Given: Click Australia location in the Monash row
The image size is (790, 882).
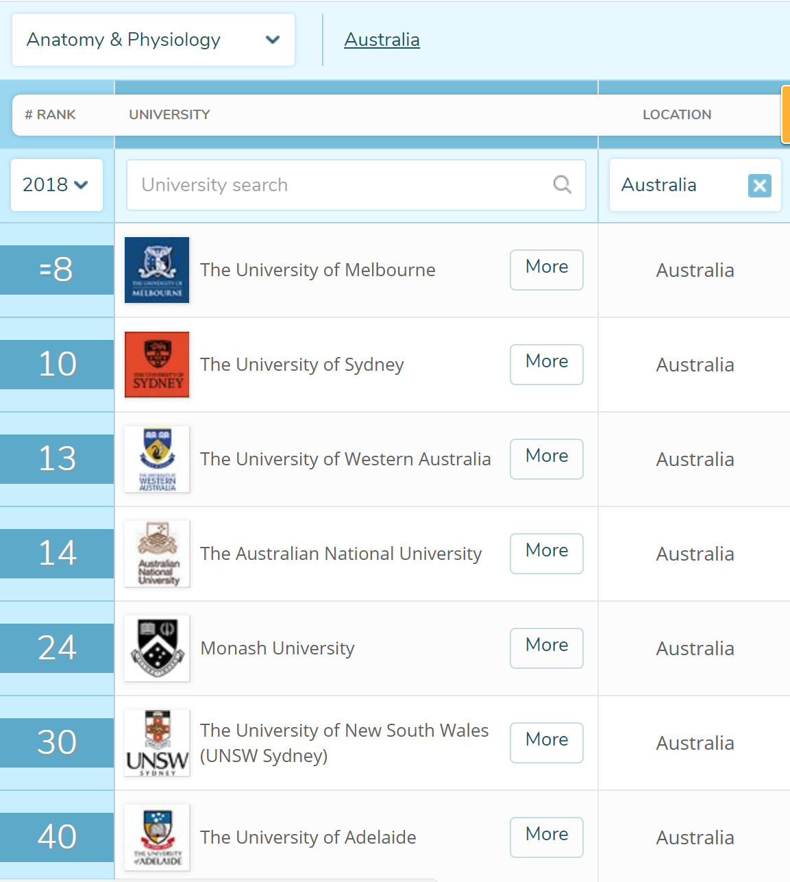Looking at the screenshot, I should pyautogui.click(x=695, y=649).
